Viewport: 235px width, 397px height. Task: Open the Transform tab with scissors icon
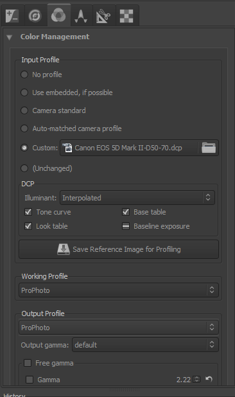click(103, 16)
